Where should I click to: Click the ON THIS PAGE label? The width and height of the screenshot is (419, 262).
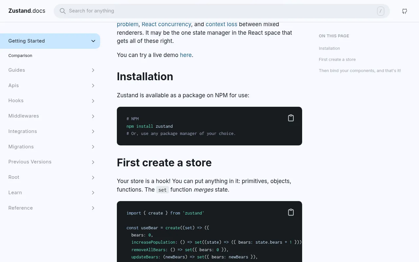334,36
